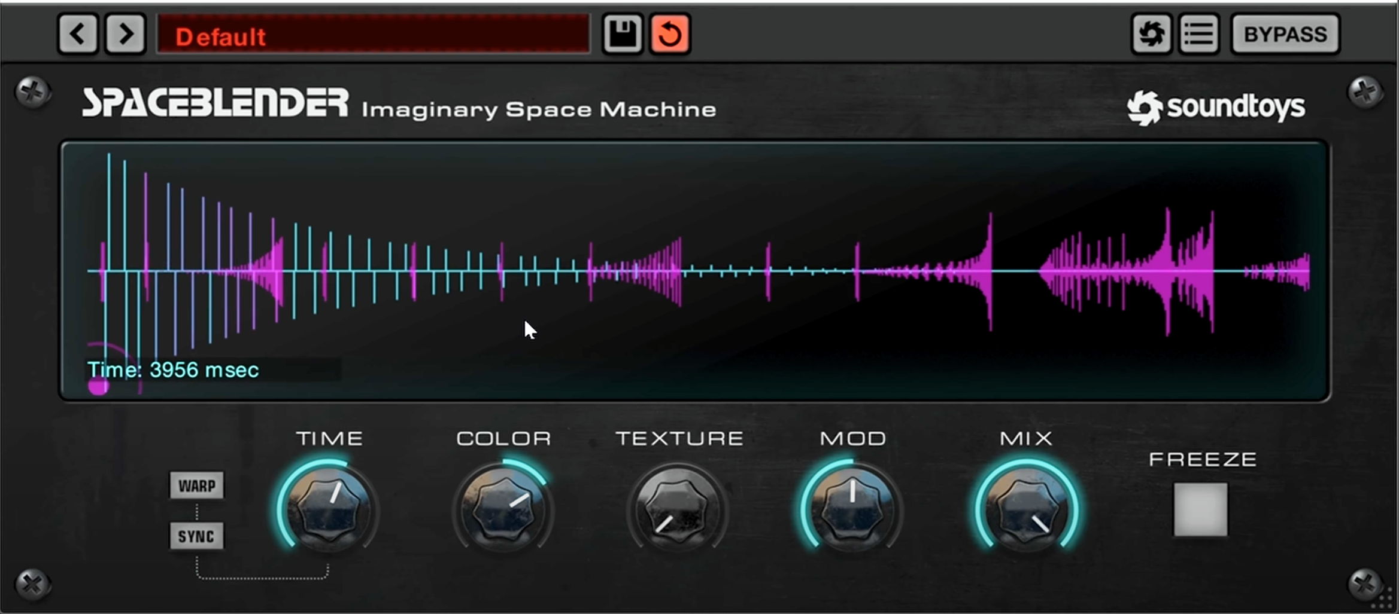This screenshot has height=614, width=1399.
Task: Save preset with floppy disk icon
Action: tap(623, 34)
